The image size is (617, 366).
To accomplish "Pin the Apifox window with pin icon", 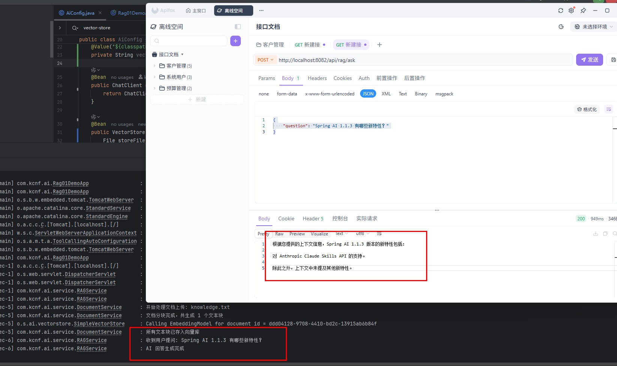I will pyautogui.click(x=583, y=11).
